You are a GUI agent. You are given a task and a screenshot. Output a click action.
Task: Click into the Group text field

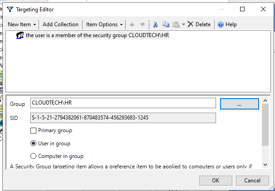(123, 103)
